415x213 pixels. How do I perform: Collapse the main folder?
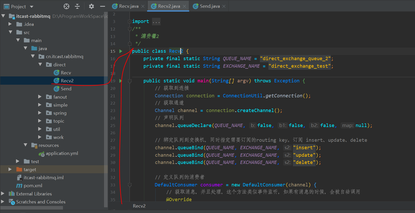[18, 40]
